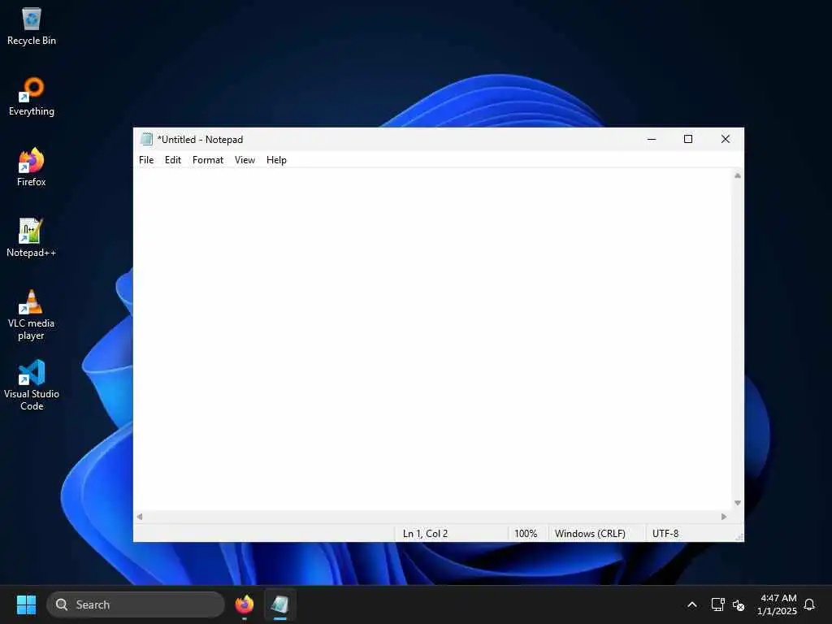The image size is (832, 624).
Task: Open the Format menu in Notepad
Action: point(208,160)
